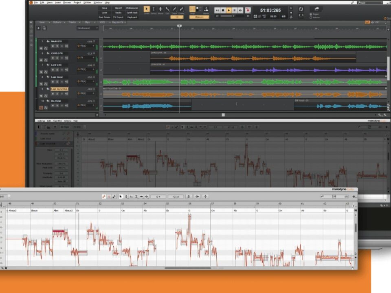Open the Workspace dropdown
The width and height of the screenshot is (391, 293).
(x=87, y=28)
